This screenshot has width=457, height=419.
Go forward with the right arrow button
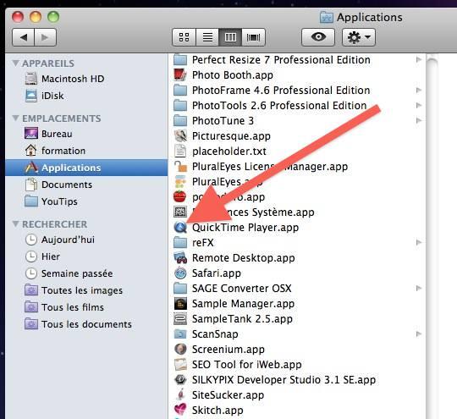[x=45, y=37]
